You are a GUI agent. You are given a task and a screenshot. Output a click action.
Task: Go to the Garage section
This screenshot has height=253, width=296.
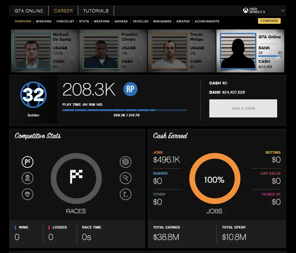pos(121,21)
